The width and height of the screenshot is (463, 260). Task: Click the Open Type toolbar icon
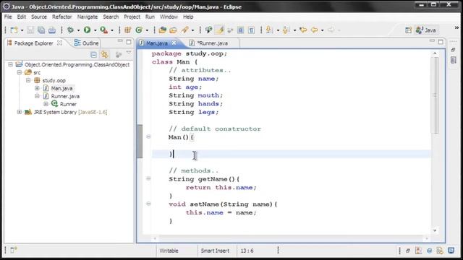[162, 30]
